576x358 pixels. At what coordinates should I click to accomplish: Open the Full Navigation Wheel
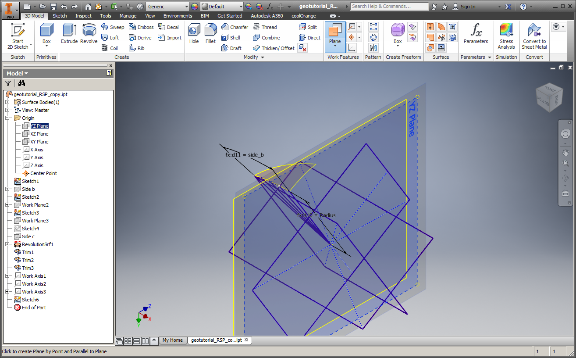[565, 134]
